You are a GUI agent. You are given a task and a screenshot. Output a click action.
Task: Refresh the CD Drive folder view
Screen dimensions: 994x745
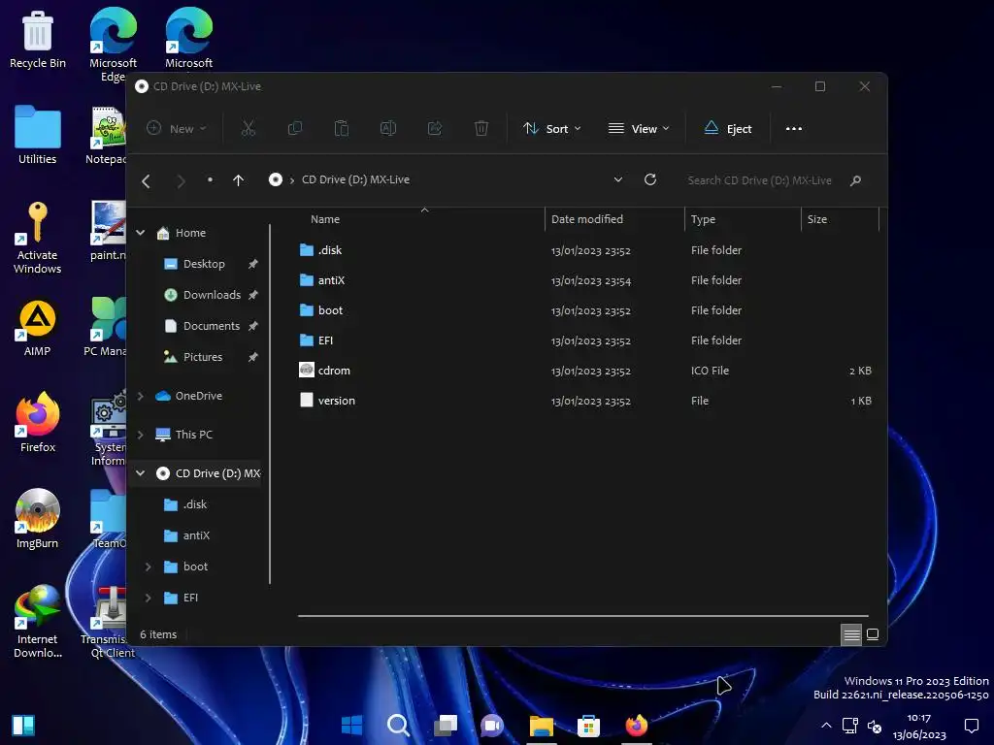click(649, 179)
